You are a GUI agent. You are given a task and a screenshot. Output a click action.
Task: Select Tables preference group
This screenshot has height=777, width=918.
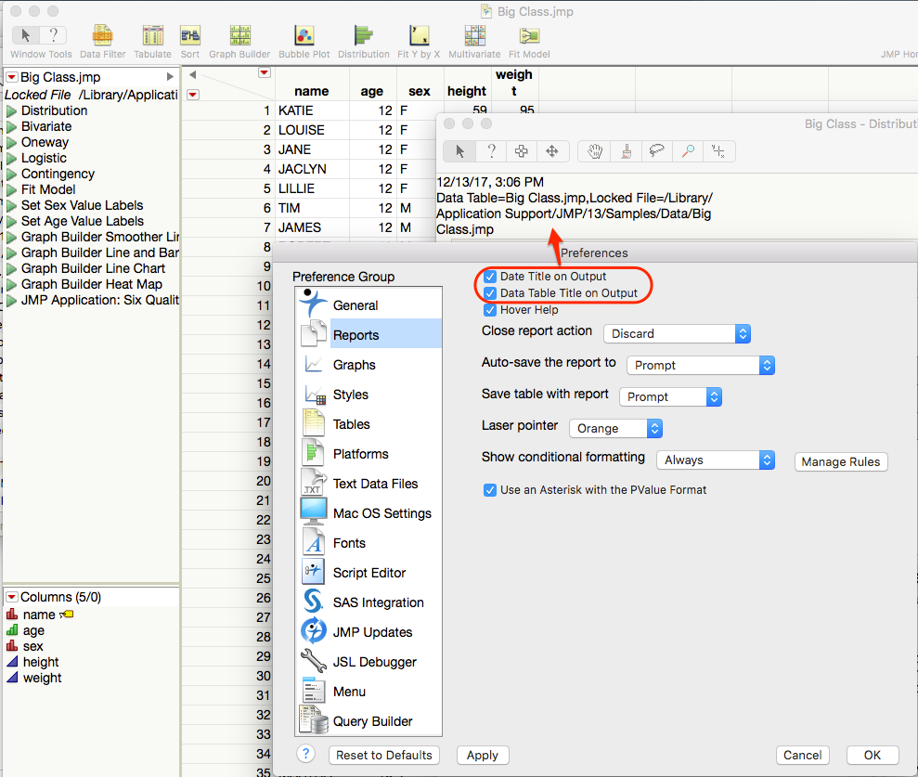(x=369, y=424)
